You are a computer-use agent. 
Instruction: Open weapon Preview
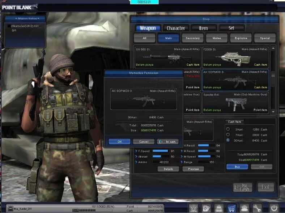click(x=193, y=169)
